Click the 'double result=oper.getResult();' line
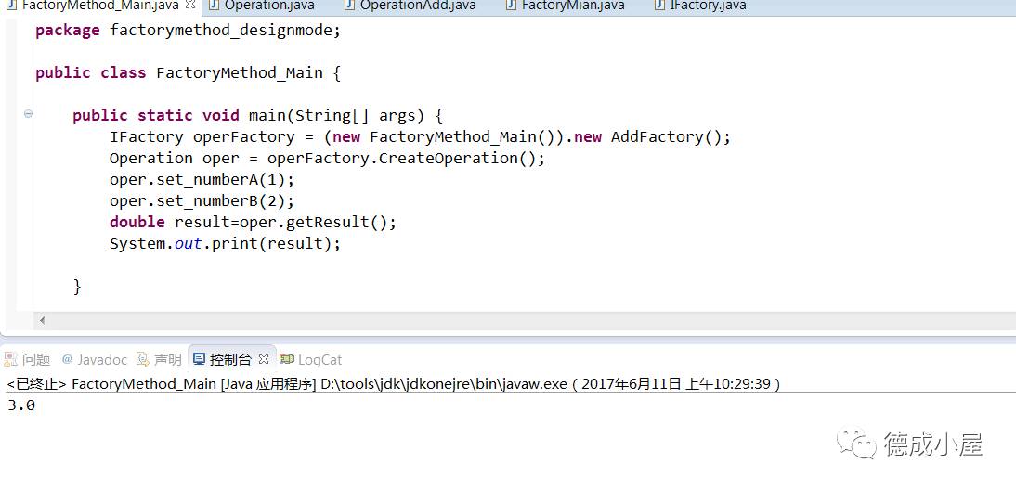Image resolution: width=1016 pixels, height=489 pixels. click(253, 223)
